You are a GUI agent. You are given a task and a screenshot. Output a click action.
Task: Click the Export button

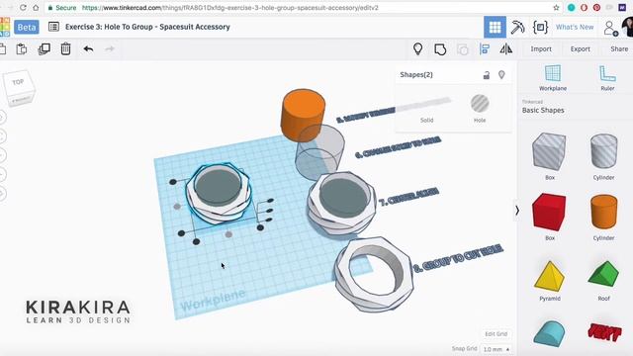tap(581, 48)
